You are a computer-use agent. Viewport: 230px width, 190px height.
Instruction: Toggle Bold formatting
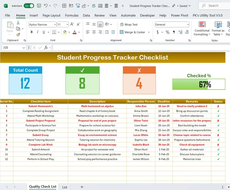[x=31, y=32]
